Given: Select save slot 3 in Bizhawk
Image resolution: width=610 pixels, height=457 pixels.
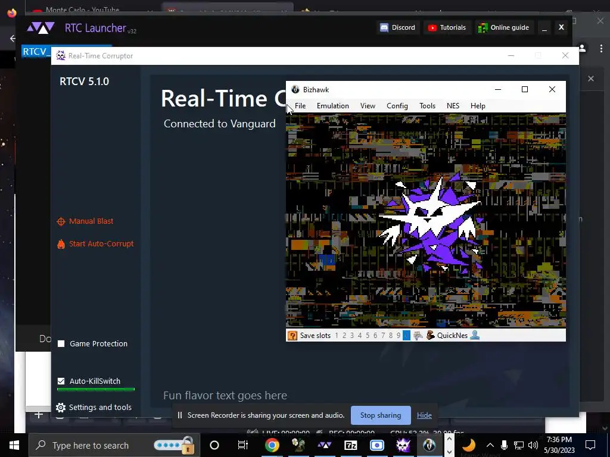Looking at the screenshot, I should click(352, 336).
